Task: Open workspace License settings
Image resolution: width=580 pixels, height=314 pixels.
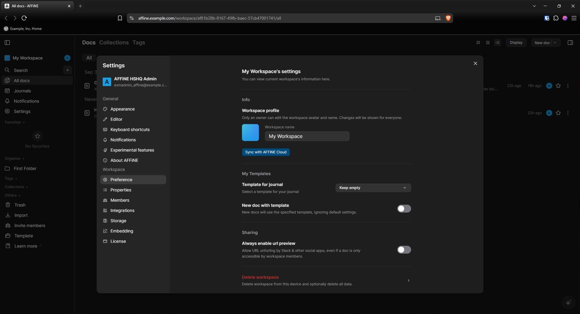Action: point(133,241)
